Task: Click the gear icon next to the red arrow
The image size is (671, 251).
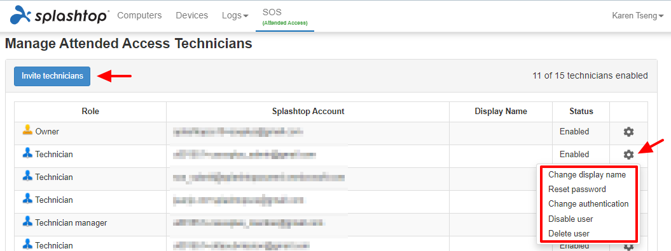Action: [628, 155]
